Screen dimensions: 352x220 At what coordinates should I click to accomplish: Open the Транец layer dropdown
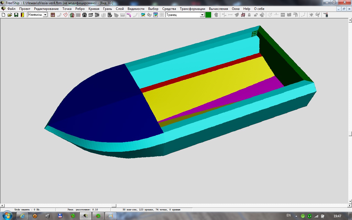click(x=202, y=15)
